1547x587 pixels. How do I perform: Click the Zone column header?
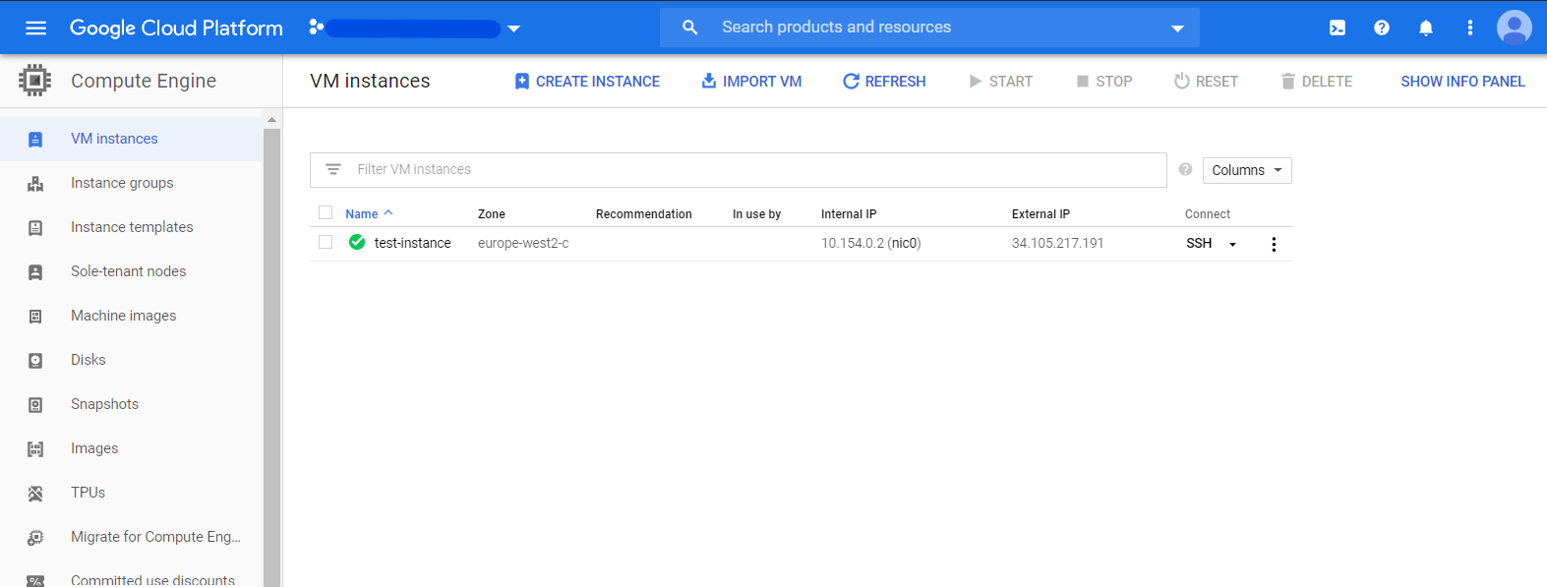coord(492,213)
